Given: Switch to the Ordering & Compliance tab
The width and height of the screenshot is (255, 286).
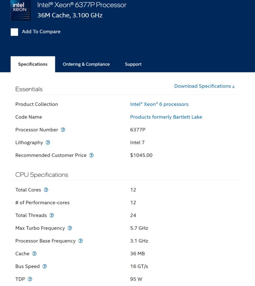Looking at the screenshot, I should [x=86, y=64].
